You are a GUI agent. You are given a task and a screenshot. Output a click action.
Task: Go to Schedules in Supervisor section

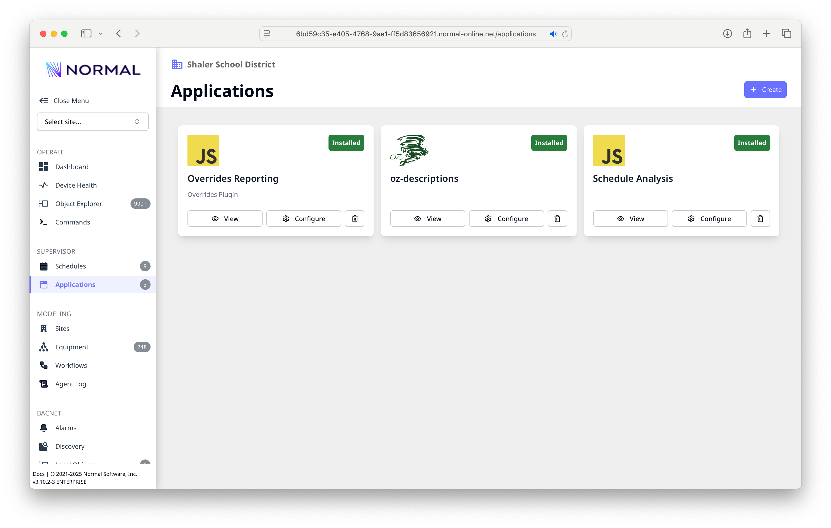tap(70, 266)
